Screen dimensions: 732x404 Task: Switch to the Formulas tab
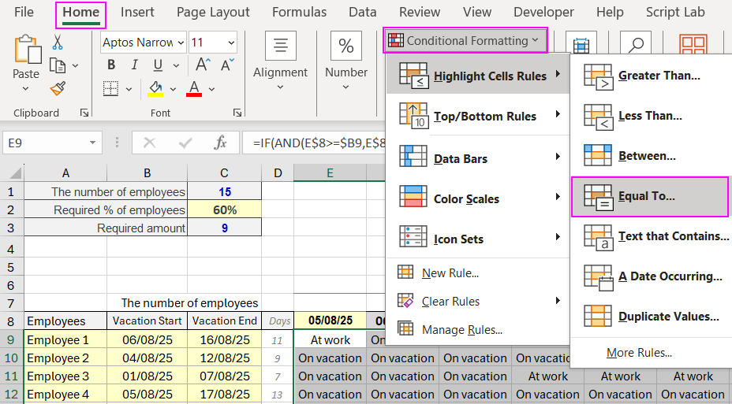pos(299,12)
